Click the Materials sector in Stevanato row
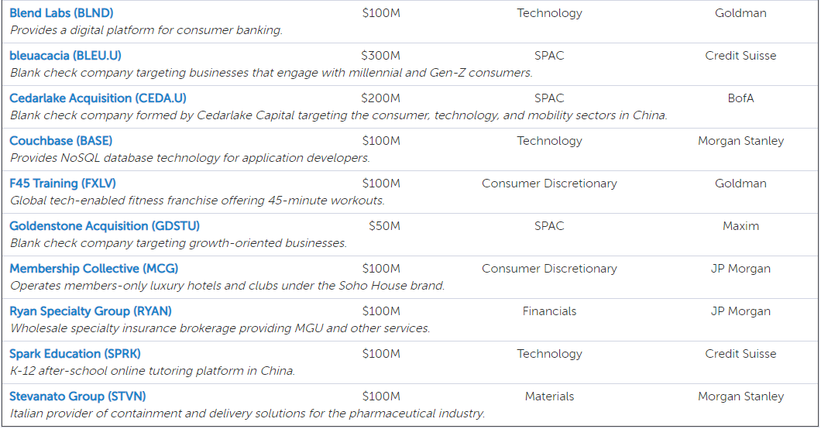The image size is (821, 429). point(549,396)
